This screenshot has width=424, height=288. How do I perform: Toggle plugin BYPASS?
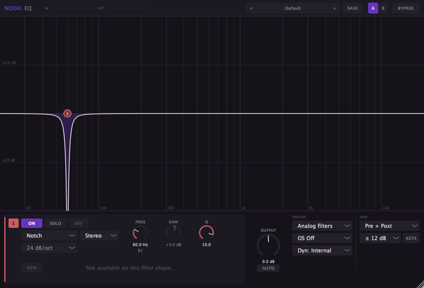tap(406, 8)
